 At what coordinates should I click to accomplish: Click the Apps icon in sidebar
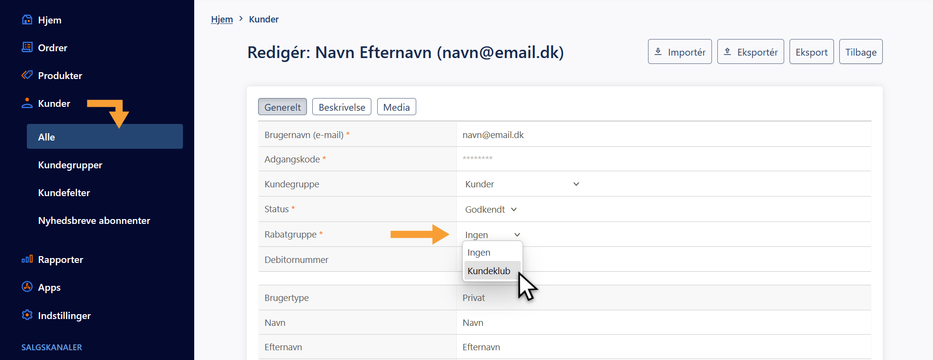pos(27,287)
